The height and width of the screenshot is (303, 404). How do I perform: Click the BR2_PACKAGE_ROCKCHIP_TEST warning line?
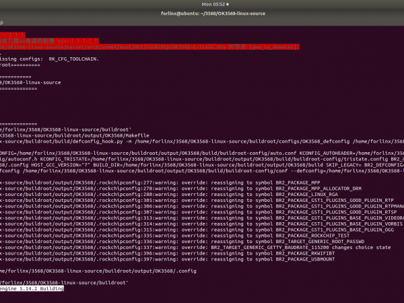pyautogui.click(x=202, y=236)
